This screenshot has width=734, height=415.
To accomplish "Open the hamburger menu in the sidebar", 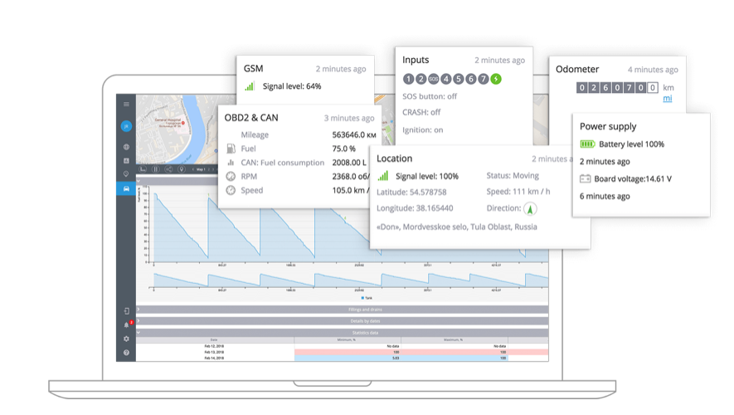I will [x=126, y=105].
